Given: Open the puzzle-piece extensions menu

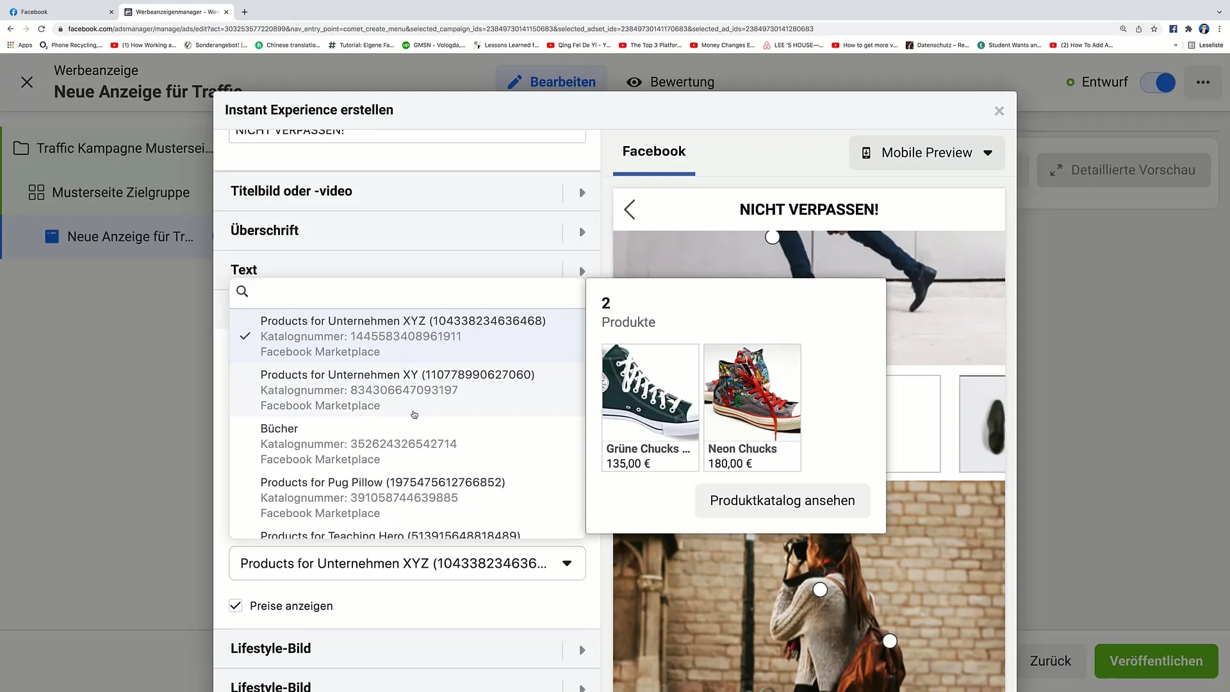Looking at the screenshot, I should pos(1188,29).
